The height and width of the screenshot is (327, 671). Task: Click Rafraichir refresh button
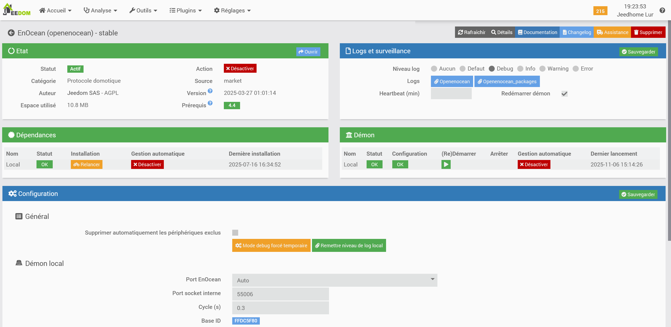[472, 32]
